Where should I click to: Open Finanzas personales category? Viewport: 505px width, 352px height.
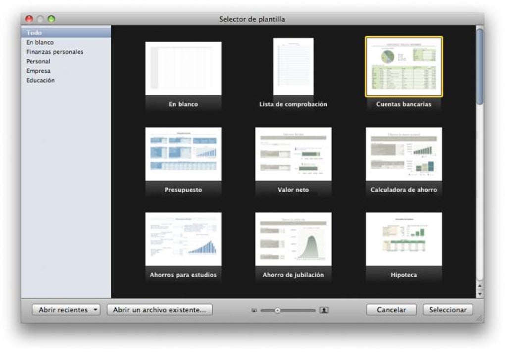coord(66,52)
